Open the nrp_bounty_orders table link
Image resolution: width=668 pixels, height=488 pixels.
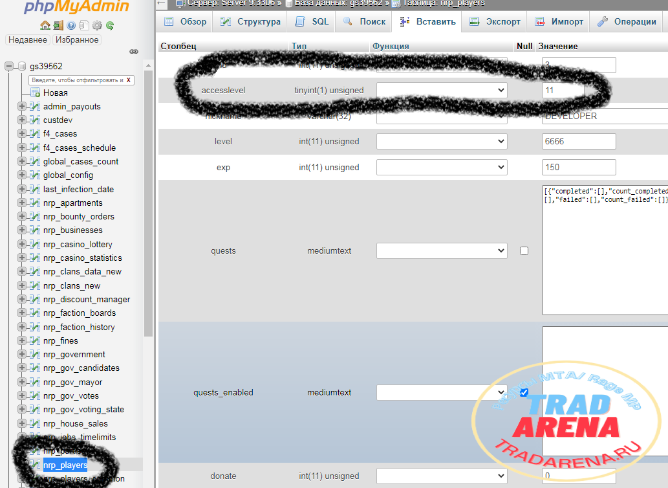79,217
